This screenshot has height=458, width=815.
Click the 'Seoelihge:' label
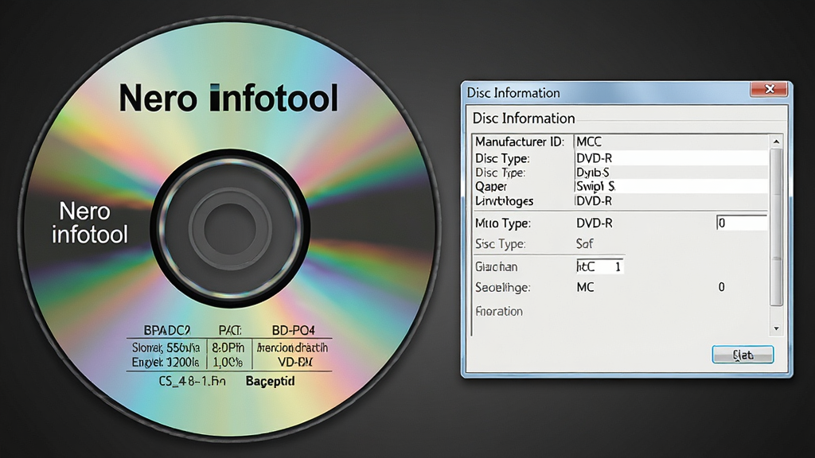coord(503,287)
